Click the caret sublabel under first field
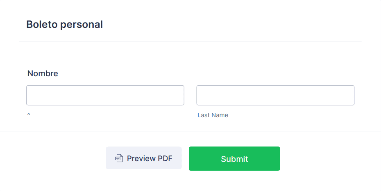 pyautogui.click(x=29, y=115)
